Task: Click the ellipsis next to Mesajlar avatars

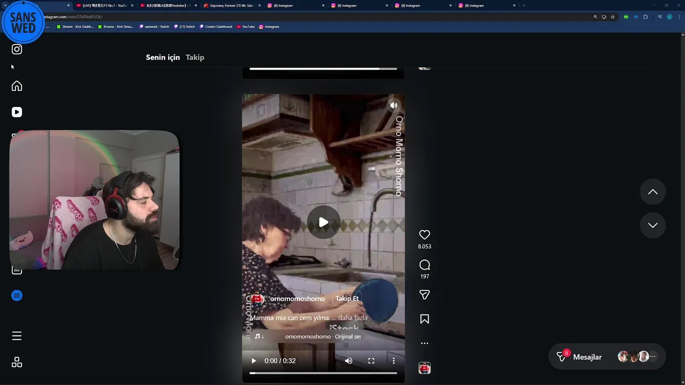Action: click(x=652, y=357)
